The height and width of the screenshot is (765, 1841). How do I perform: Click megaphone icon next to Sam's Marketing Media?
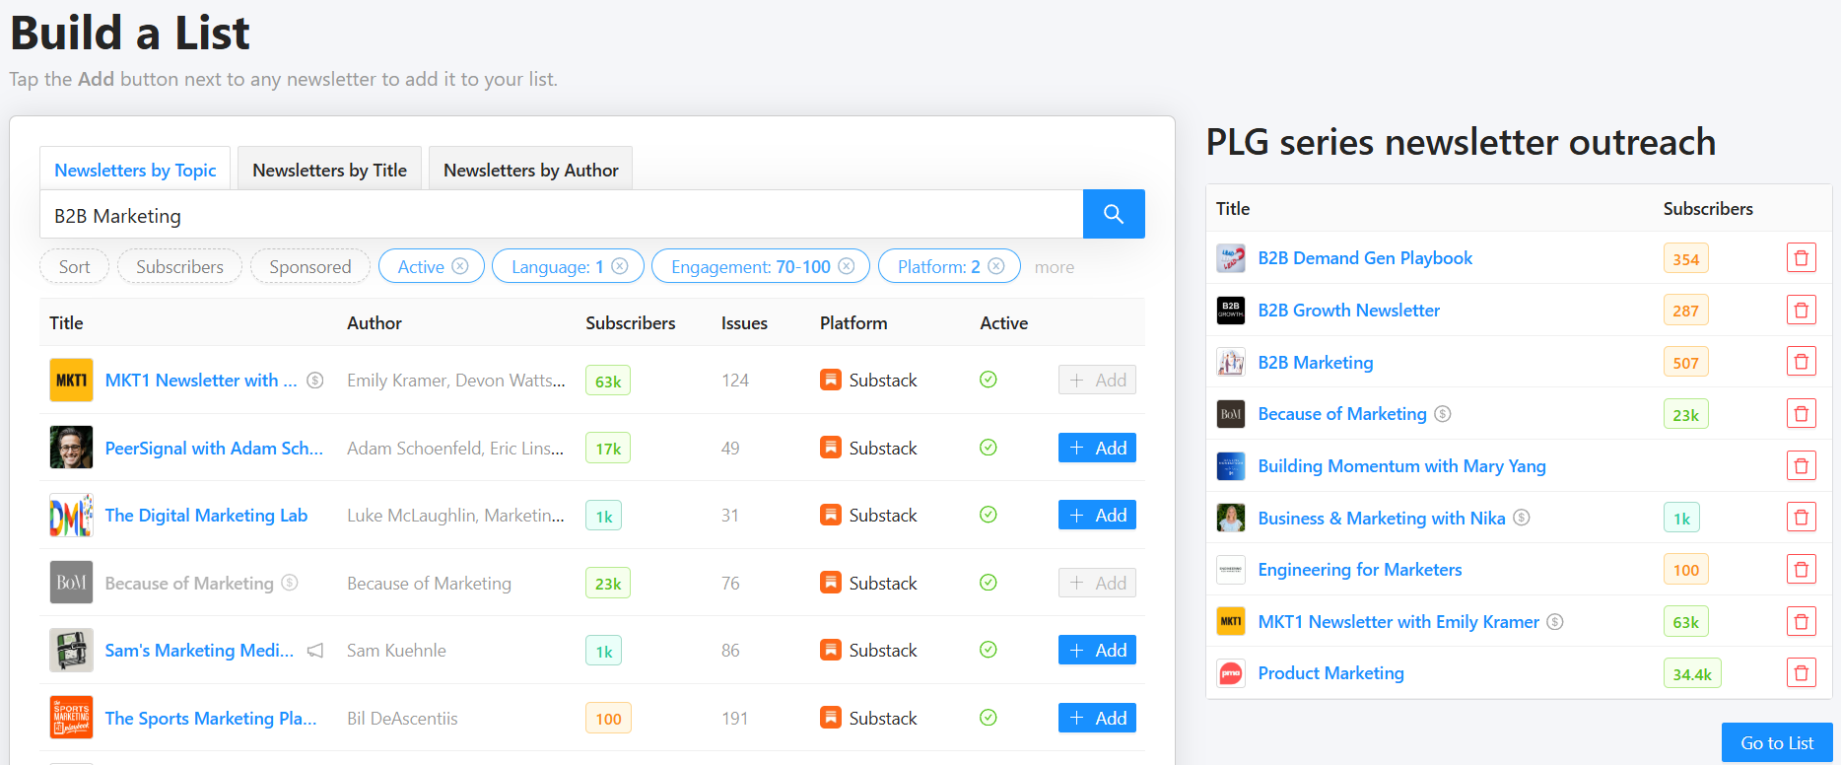pos(315,651)
